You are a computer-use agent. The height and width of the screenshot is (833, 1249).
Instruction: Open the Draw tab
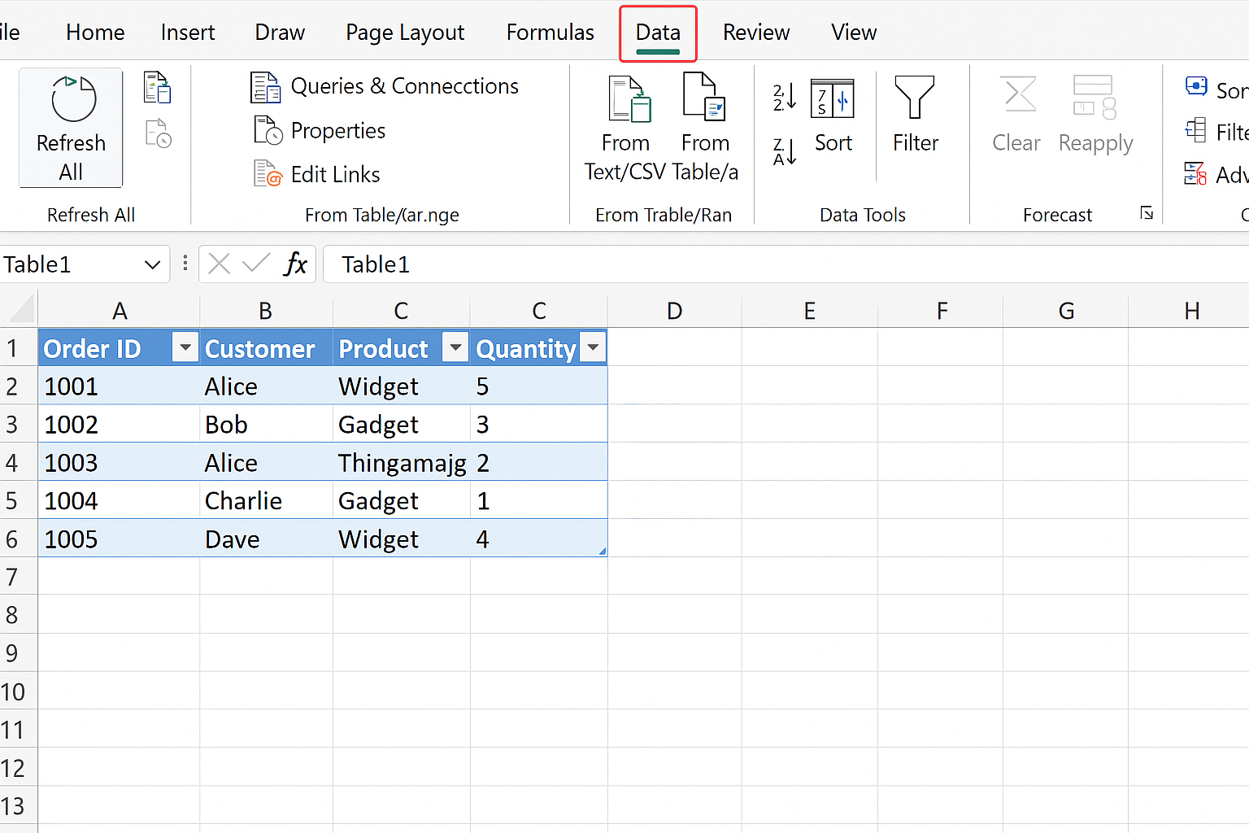pos(280,33)
